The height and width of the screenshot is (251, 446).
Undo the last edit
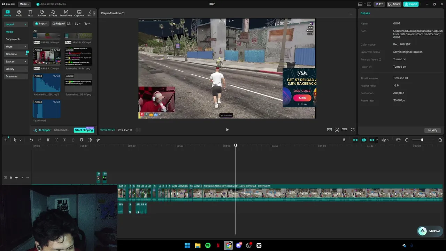(31, 140)
